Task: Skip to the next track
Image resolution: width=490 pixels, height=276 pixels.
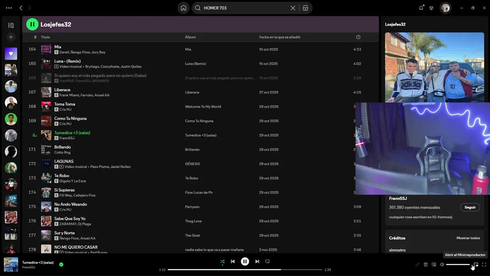Action: pos(257,261)
